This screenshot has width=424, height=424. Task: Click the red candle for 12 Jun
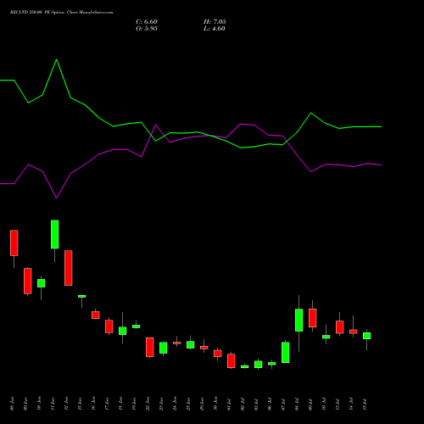pyautogui.click(x=69, y=268)
